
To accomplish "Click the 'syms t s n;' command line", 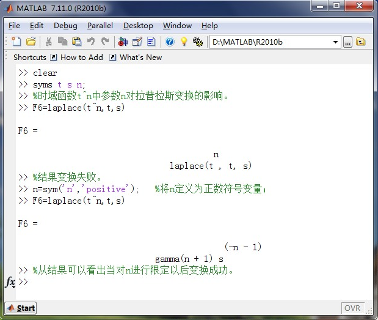I will click(x=59, y=84).
